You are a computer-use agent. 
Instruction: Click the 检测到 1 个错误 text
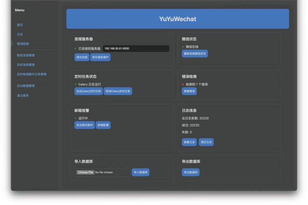tap(197, 84)
